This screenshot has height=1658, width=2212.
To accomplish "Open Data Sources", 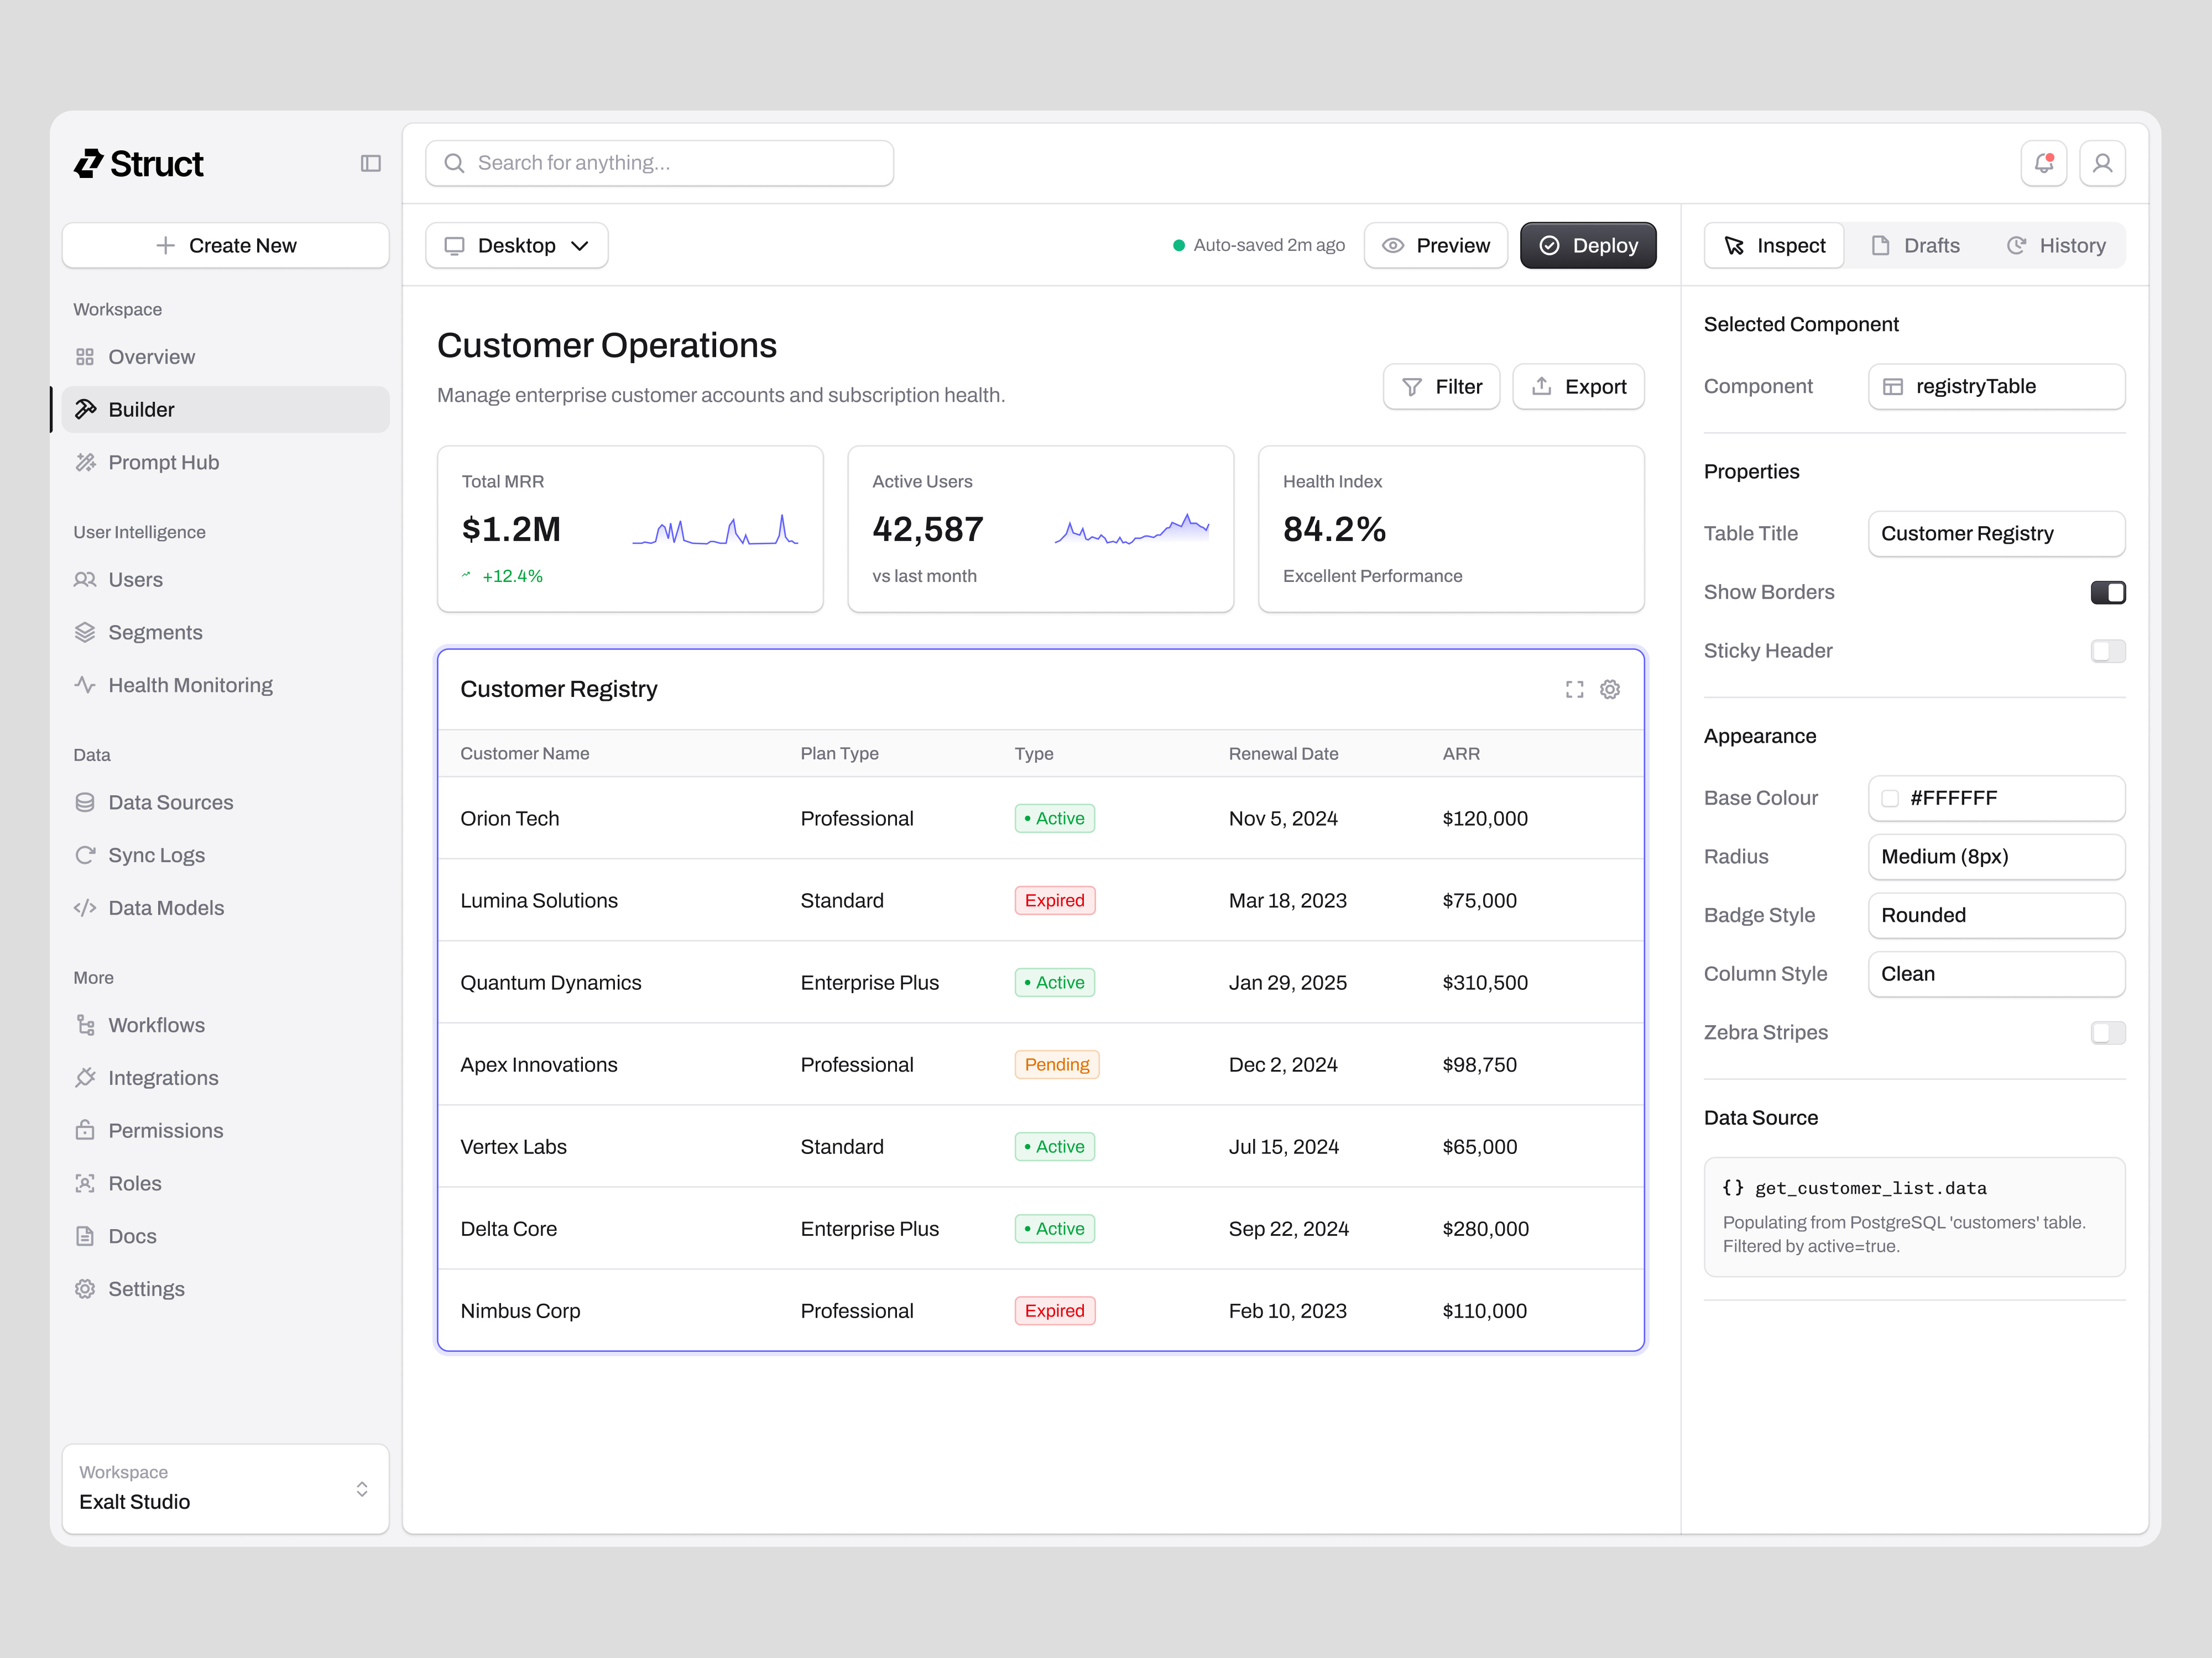I will pos(226,802).
